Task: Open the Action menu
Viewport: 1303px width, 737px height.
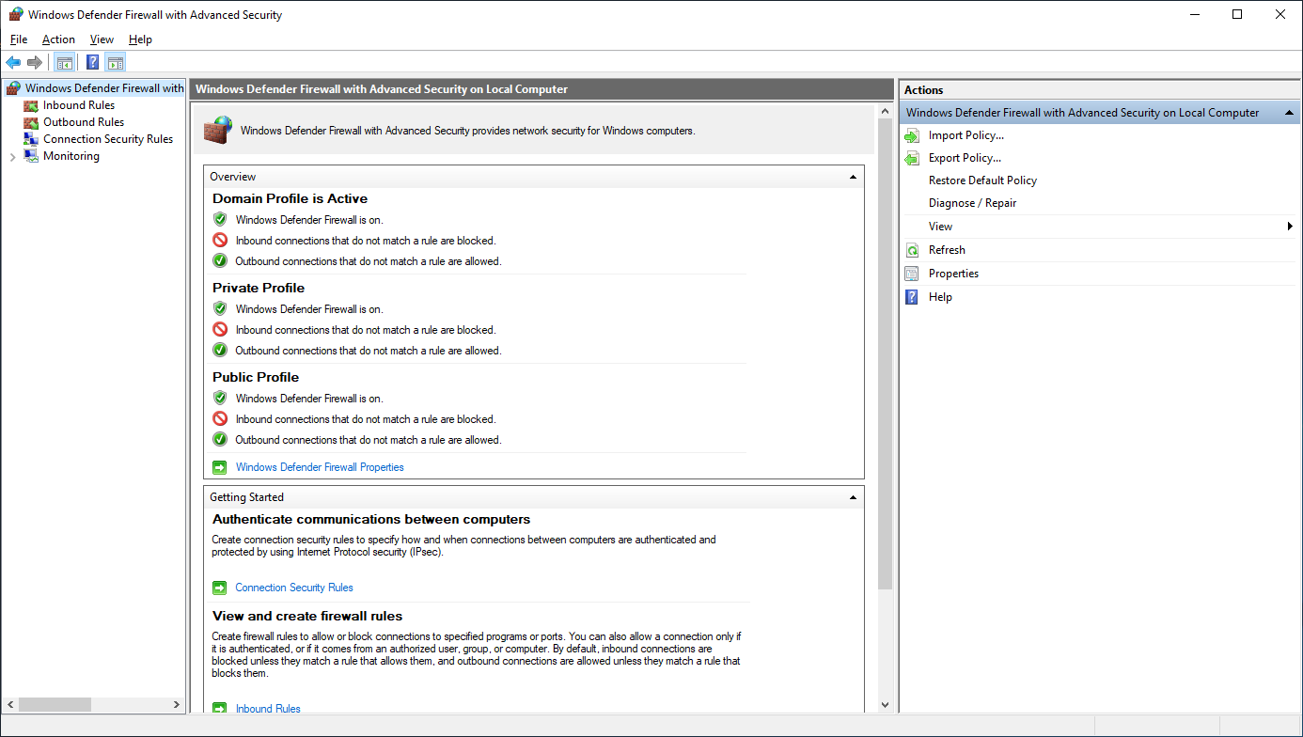Action: [x=58, y=39]
